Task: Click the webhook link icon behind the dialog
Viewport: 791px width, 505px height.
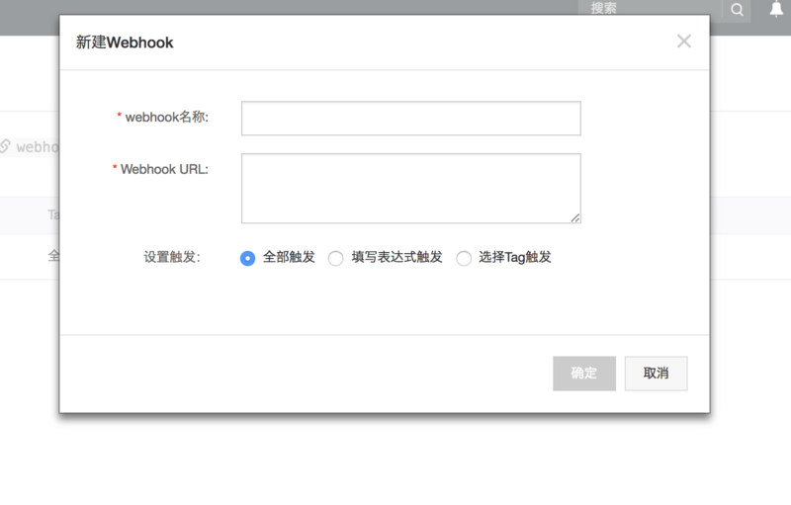Action: [x=5, y=146]
